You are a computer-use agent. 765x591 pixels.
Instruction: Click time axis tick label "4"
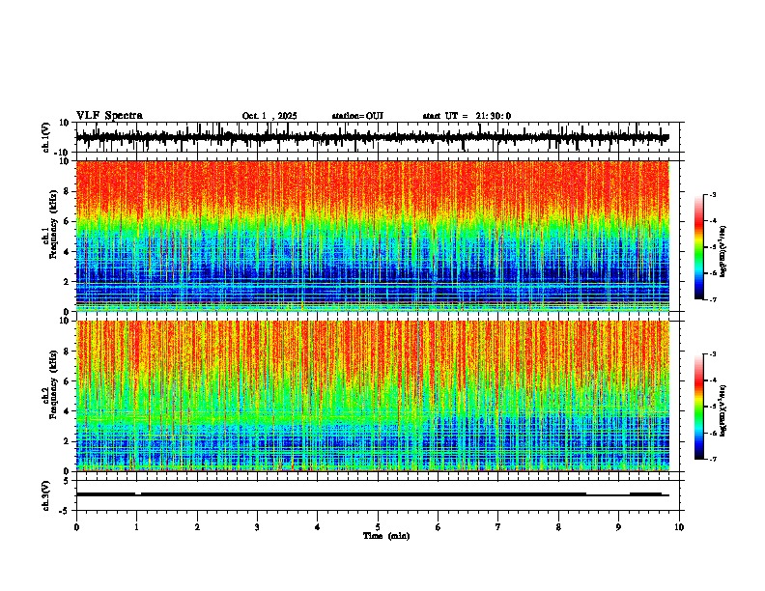[318, 527]
